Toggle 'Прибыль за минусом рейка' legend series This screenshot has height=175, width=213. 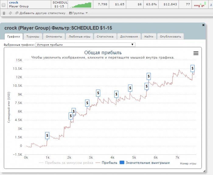click(x=66, y=163)
